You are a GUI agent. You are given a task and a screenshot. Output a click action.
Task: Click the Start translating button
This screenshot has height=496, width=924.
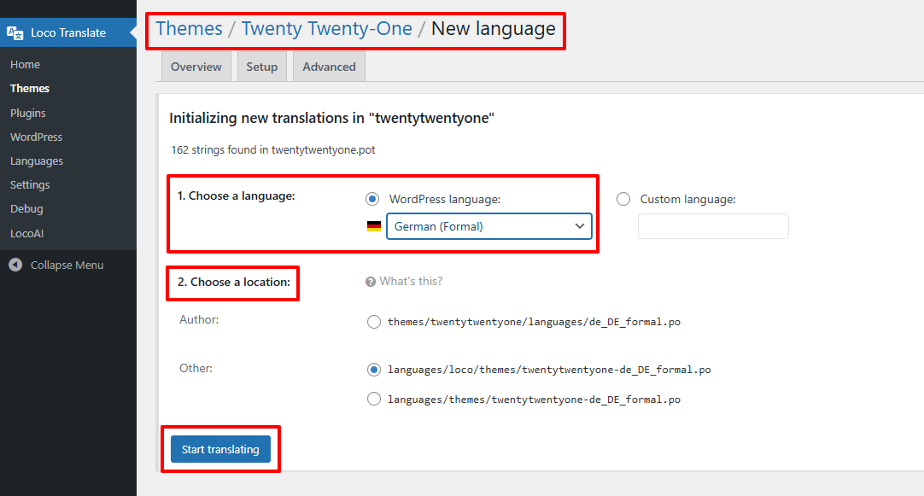220,449
